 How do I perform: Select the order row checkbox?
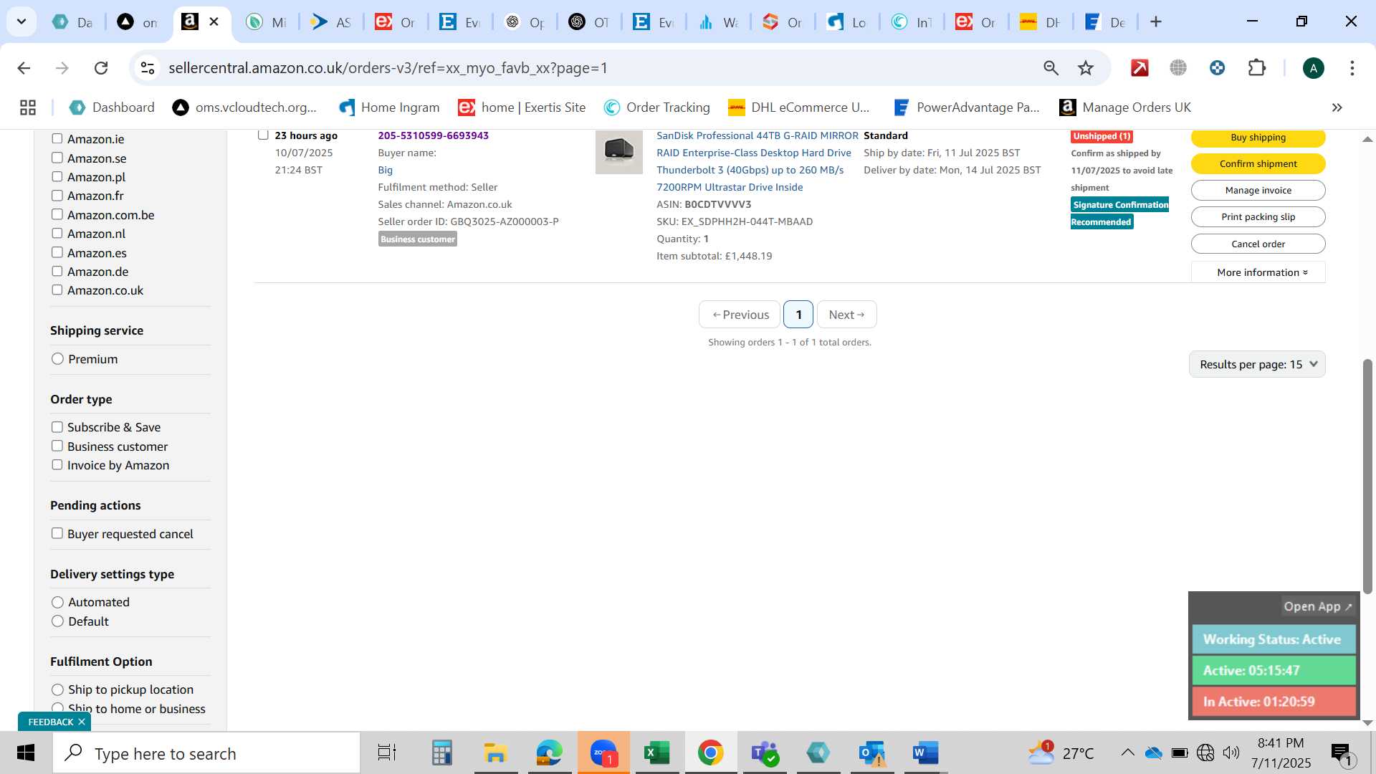(x=263, y=135)
